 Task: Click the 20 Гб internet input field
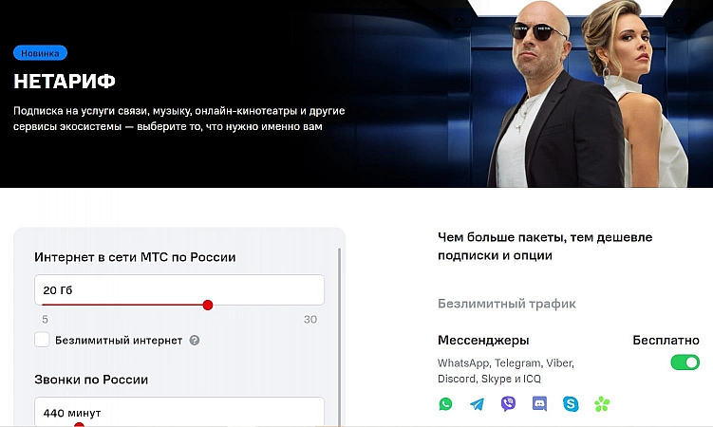[x=179, y=289]
